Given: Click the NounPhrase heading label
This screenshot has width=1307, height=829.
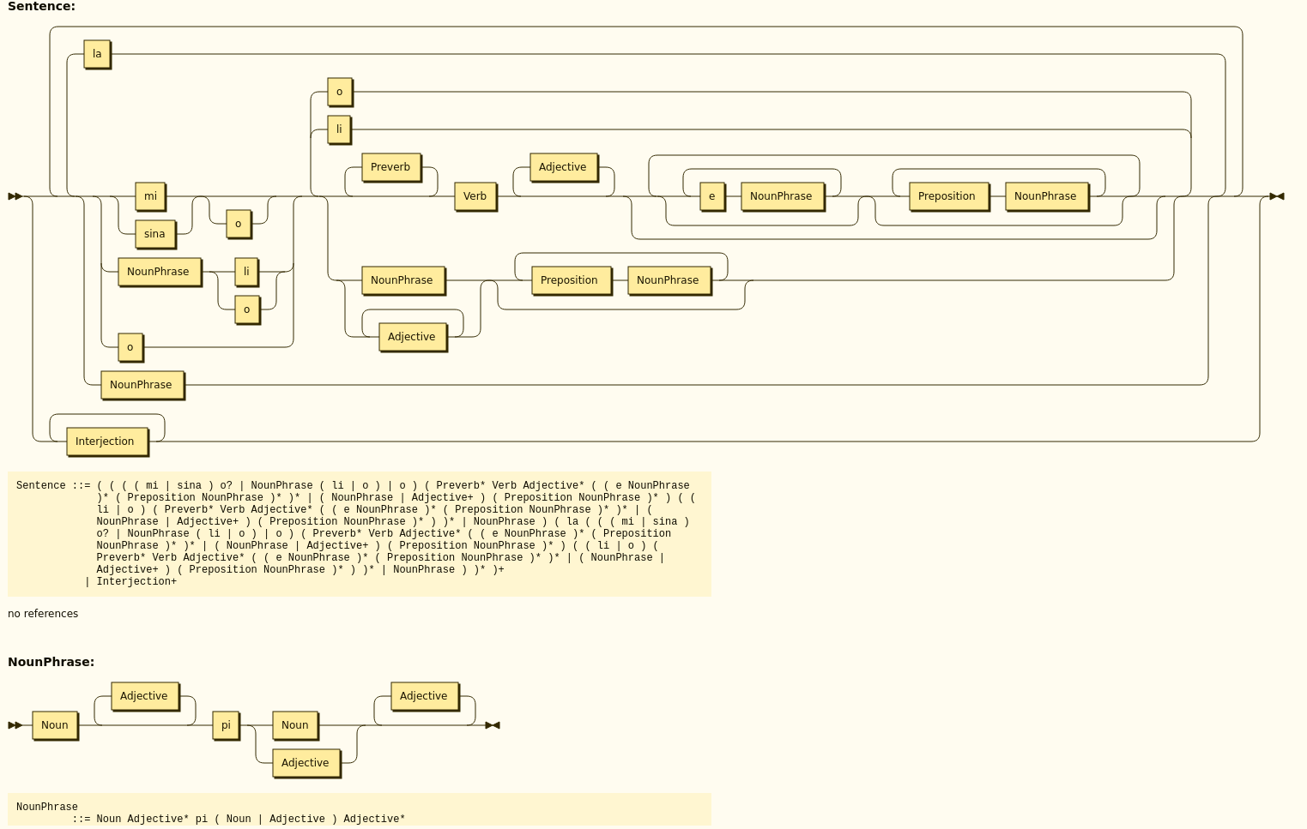Looking at the screenshot, I should tap(51, 661).
